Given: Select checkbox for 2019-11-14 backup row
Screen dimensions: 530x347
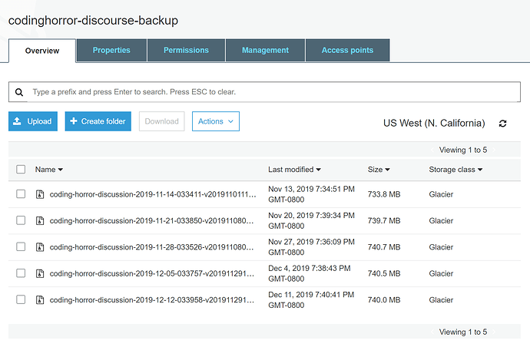Looking at the screenshot, I should [21, 194].
